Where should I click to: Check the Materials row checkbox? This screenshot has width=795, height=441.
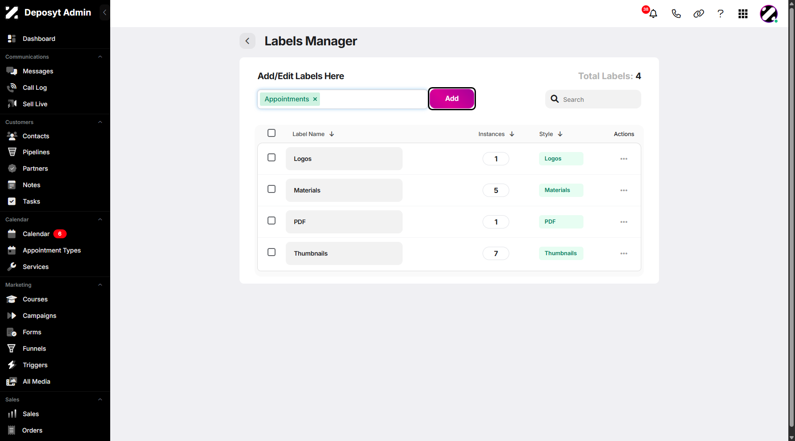tap(272, 189)
